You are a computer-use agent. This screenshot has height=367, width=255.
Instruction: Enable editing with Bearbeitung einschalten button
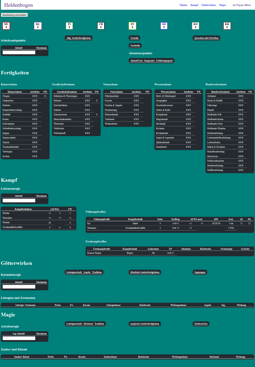14,15
